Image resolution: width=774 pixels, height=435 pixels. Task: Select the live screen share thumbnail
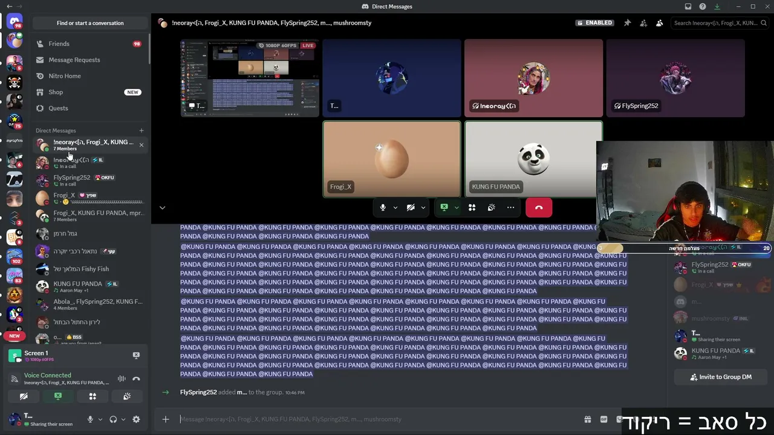click(x=250, y=78)
